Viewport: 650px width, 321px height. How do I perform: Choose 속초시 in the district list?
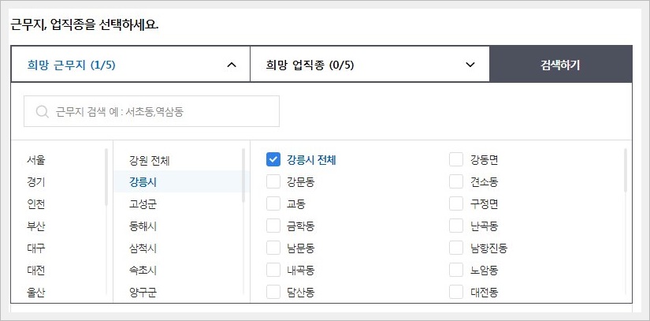coord(143,270)
